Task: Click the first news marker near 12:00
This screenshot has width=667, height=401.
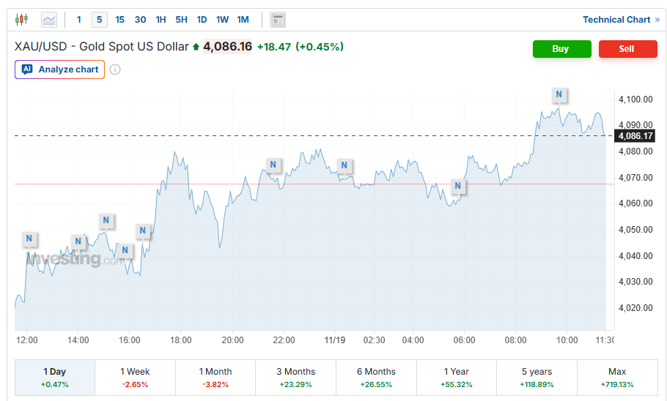Action: [29, 239]
